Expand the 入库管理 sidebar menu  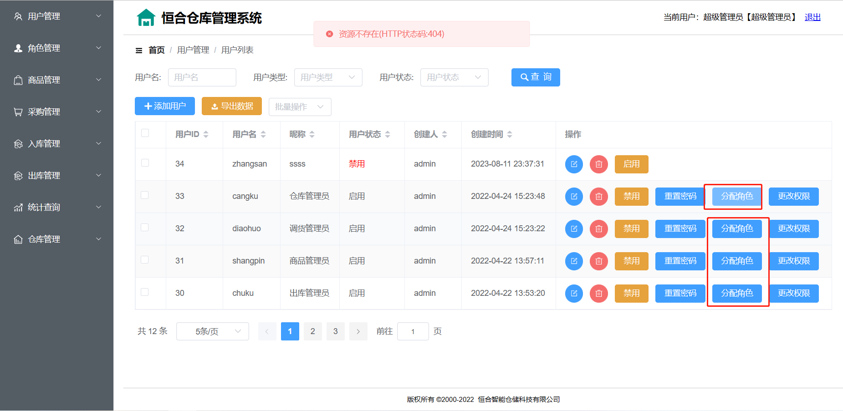pyautogui.click(x=56, y=144)
